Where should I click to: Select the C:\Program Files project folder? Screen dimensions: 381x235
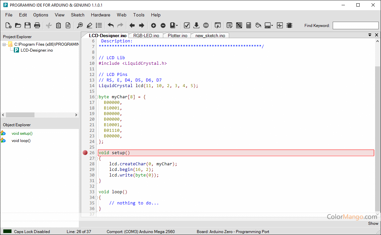pos(46,44)
